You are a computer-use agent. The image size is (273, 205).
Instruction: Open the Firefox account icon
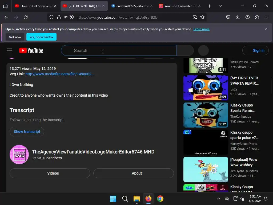click(x=247, y=17)
